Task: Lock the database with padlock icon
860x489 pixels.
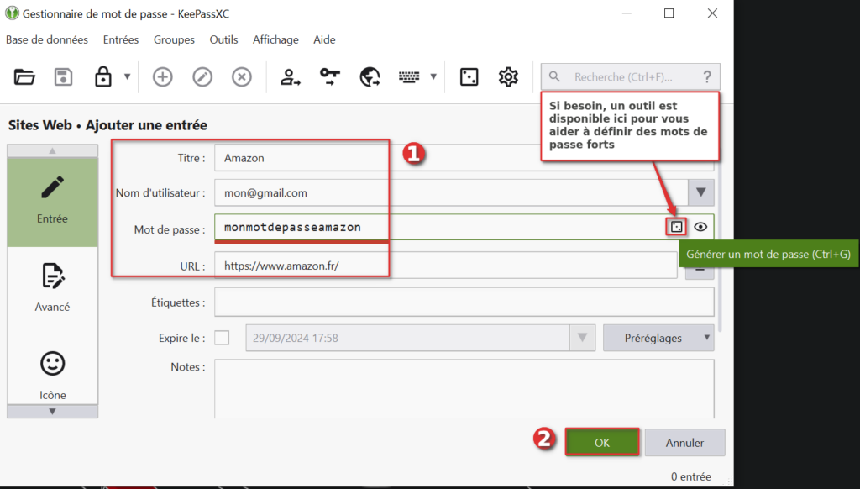Action: [103, 77]
